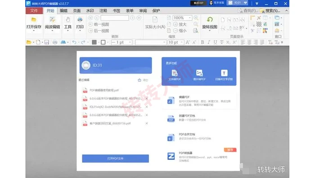Click the 清空 clear recent list button

(x=143, y=80)
